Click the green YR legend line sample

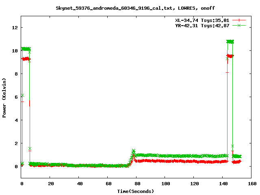pos(239,25)
